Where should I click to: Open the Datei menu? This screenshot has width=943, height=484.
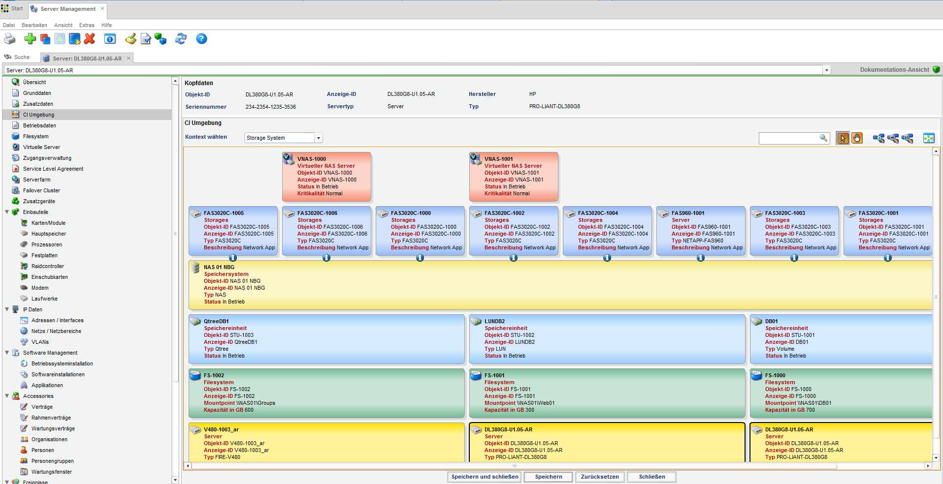click(x=9, y=25)
